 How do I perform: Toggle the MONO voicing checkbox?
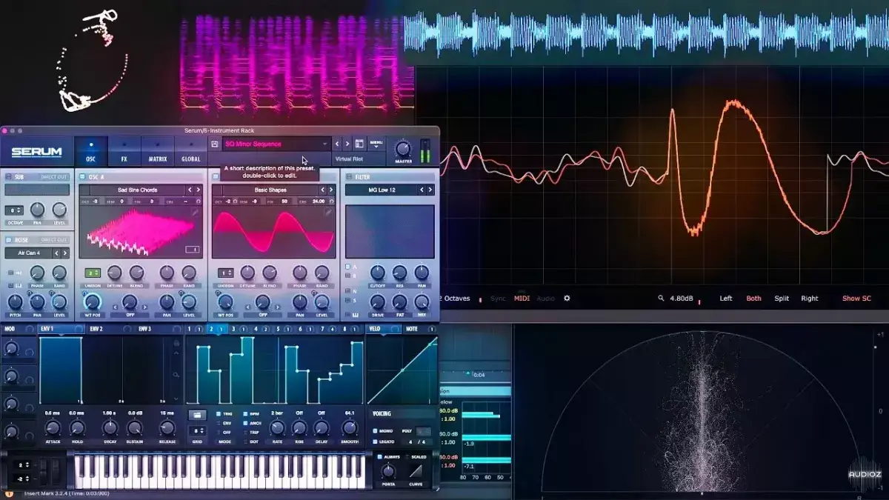click(x=376, y=430)
